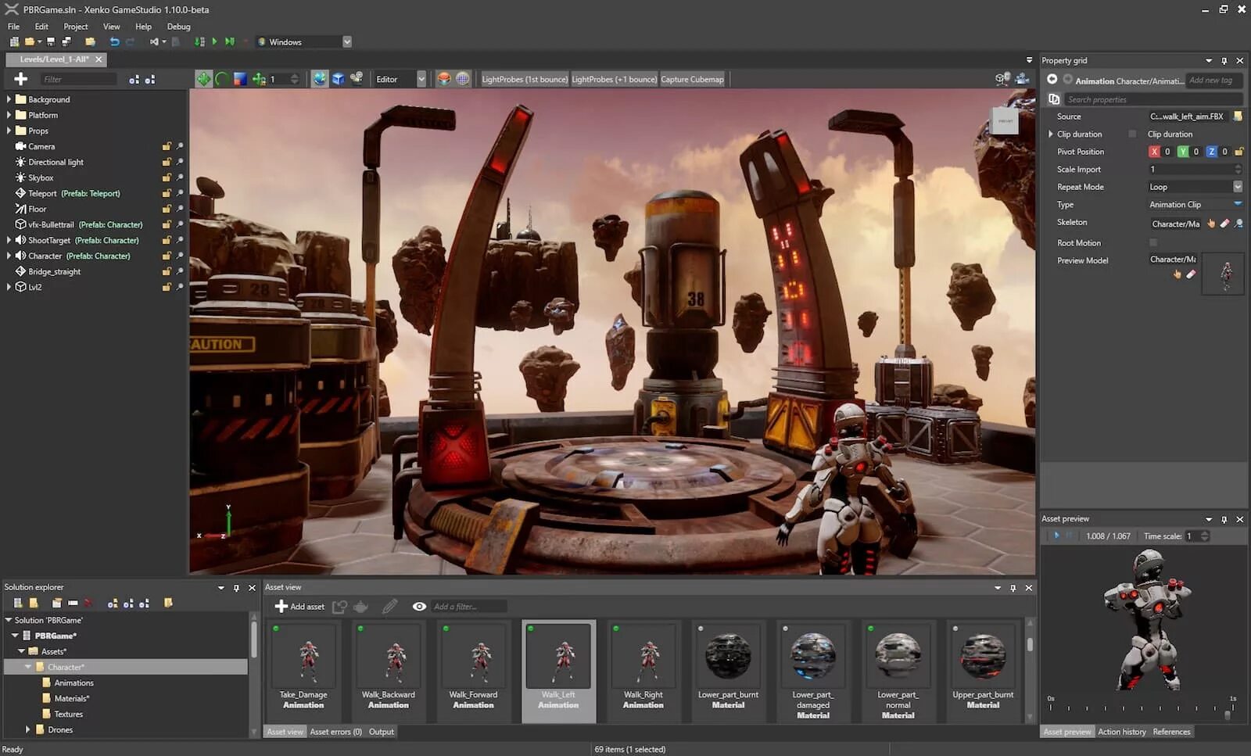
Task: Open the Windows platform dropdown
Action: click(346, 42)
